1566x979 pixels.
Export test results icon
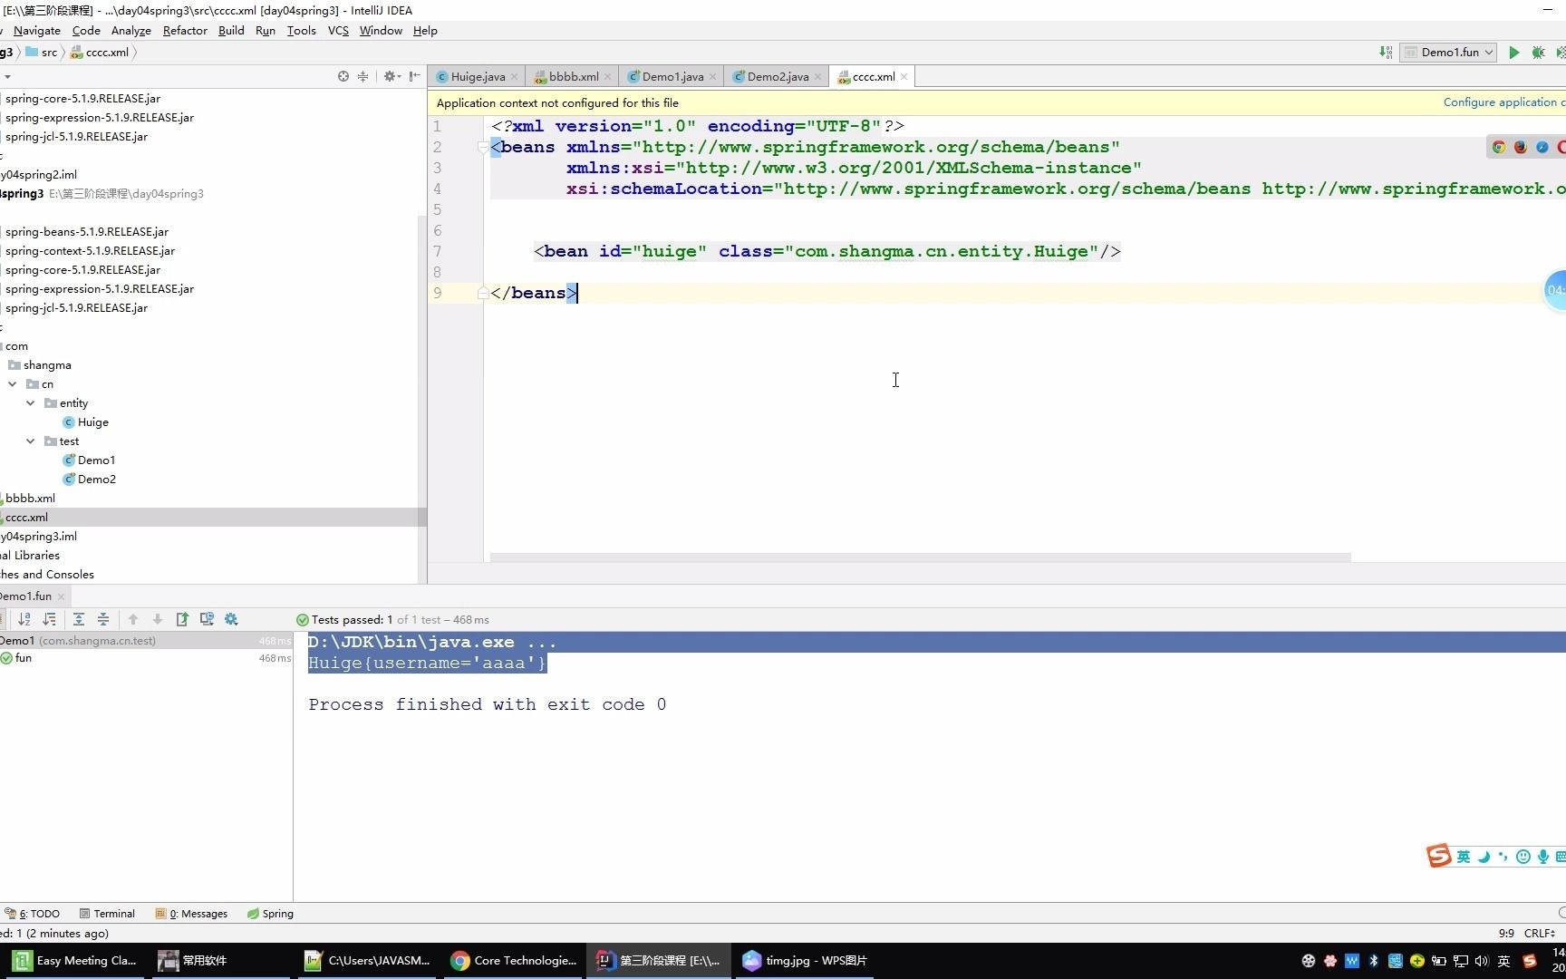[182, 619]
